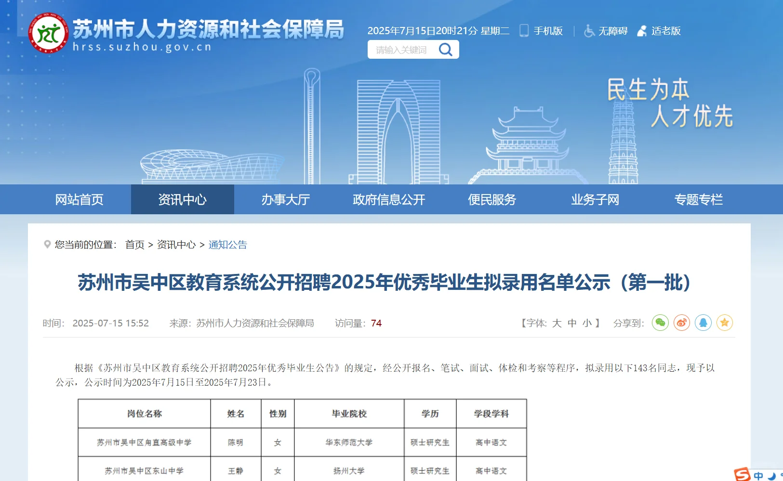Open the 无障碍 link
Image resolution: width=783 pixels, height=481 pixels.
point(613,31)
